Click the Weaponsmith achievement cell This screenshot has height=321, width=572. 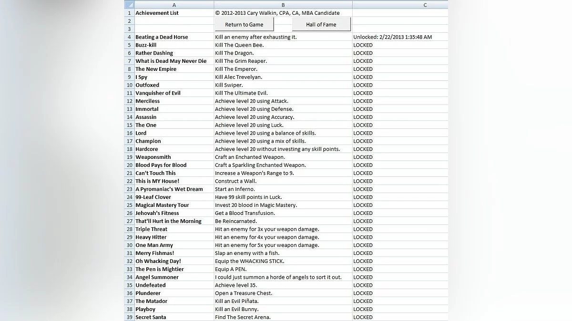(174, 157)
